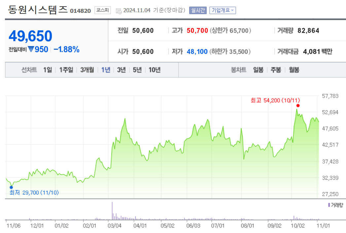The image size is (346, 233).
Task: Switch to 월봉 candle chart
Action: (294, 70)
